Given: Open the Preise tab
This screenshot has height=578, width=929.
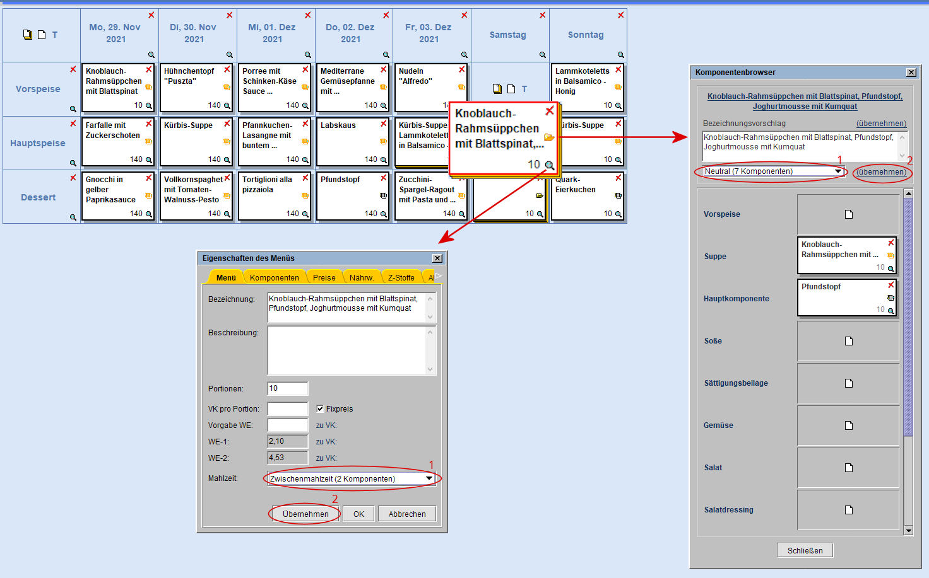Looking at the screenshot, I should (x=324, y=277).
